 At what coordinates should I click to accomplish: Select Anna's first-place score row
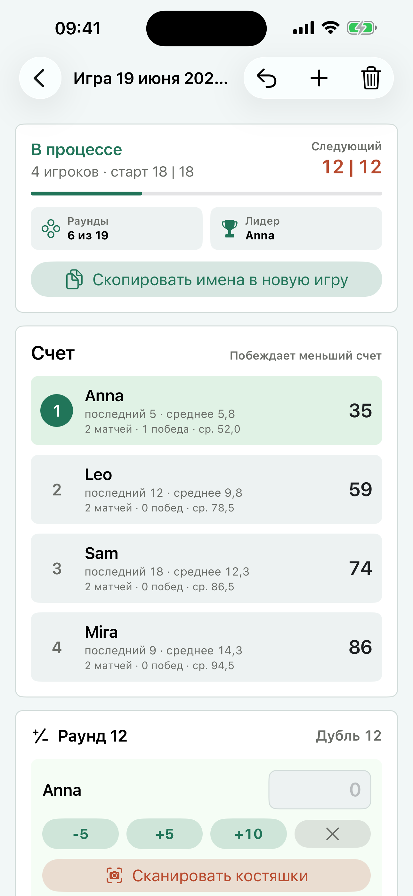[206, 411]
